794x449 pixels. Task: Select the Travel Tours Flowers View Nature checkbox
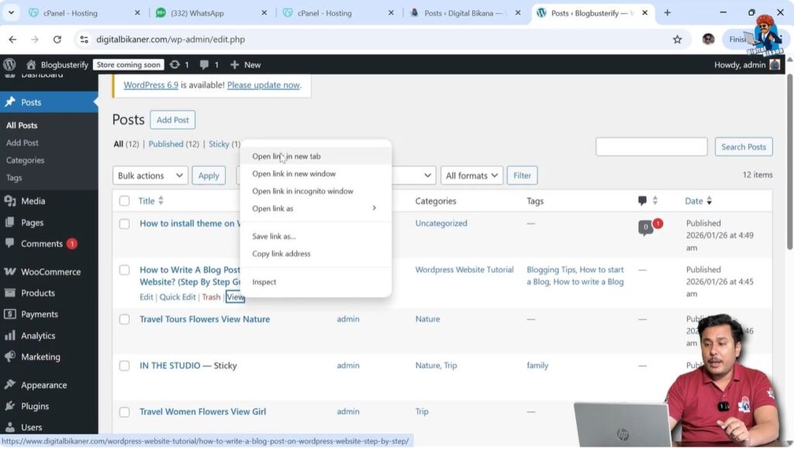point(124,319)
